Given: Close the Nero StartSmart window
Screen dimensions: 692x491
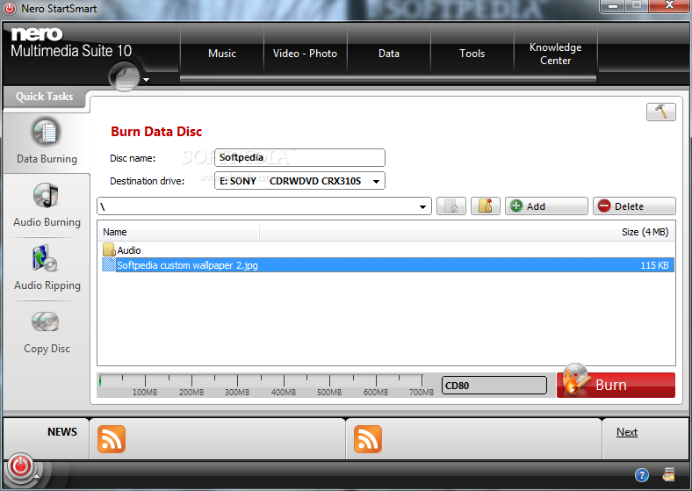Looking at the screenshot, I should coord(669,5).
